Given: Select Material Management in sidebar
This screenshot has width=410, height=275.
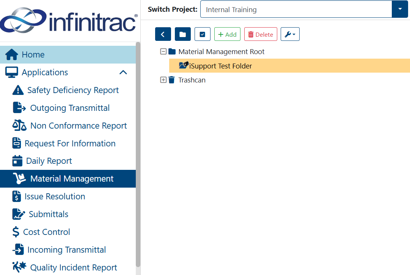Looking at the screenshot, I should click(68, 179).
